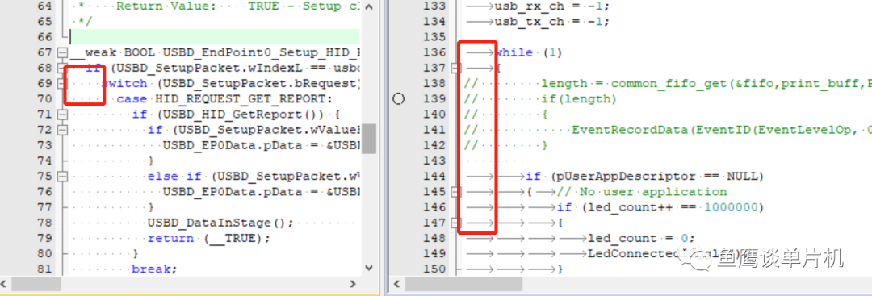Click the left pane's horizontal scroll-right arrow

coord(353,284)
